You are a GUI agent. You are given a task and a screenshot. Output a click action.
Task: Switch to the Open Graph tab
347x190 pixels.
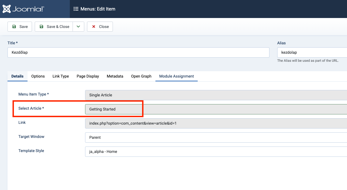click(141, 76)
